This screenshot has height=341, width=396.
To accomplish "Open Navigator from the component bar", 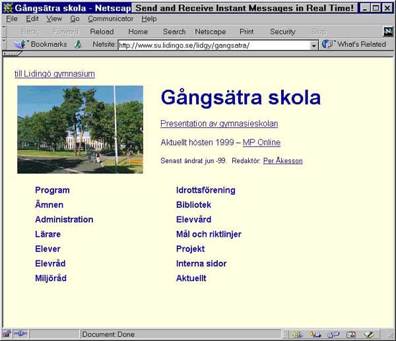I will tap(298, 334).
